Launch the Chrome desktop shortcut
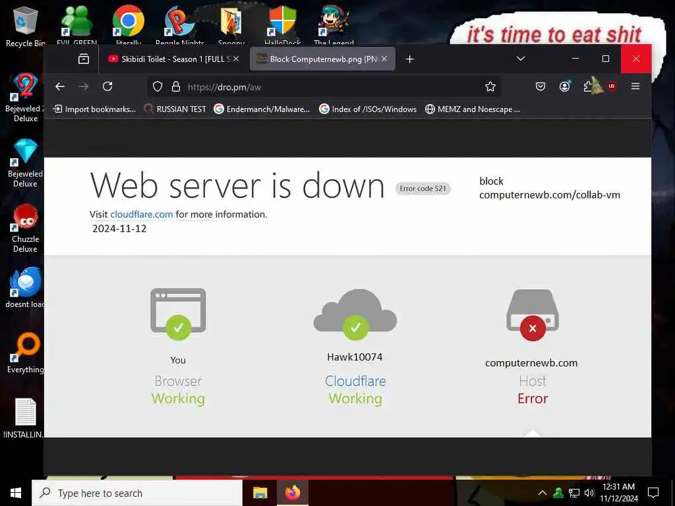Image resolution: width=675 pixels, height=506 pixels. click(x=129, y=26)
